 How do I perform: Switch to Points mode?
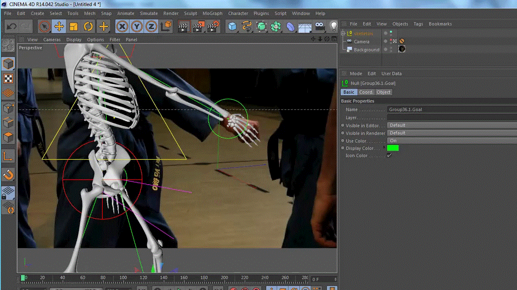(x=8, y=108)
